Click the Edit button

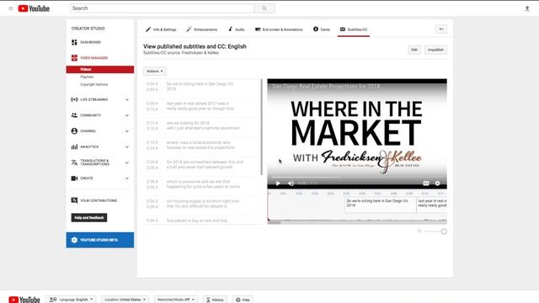414,50
